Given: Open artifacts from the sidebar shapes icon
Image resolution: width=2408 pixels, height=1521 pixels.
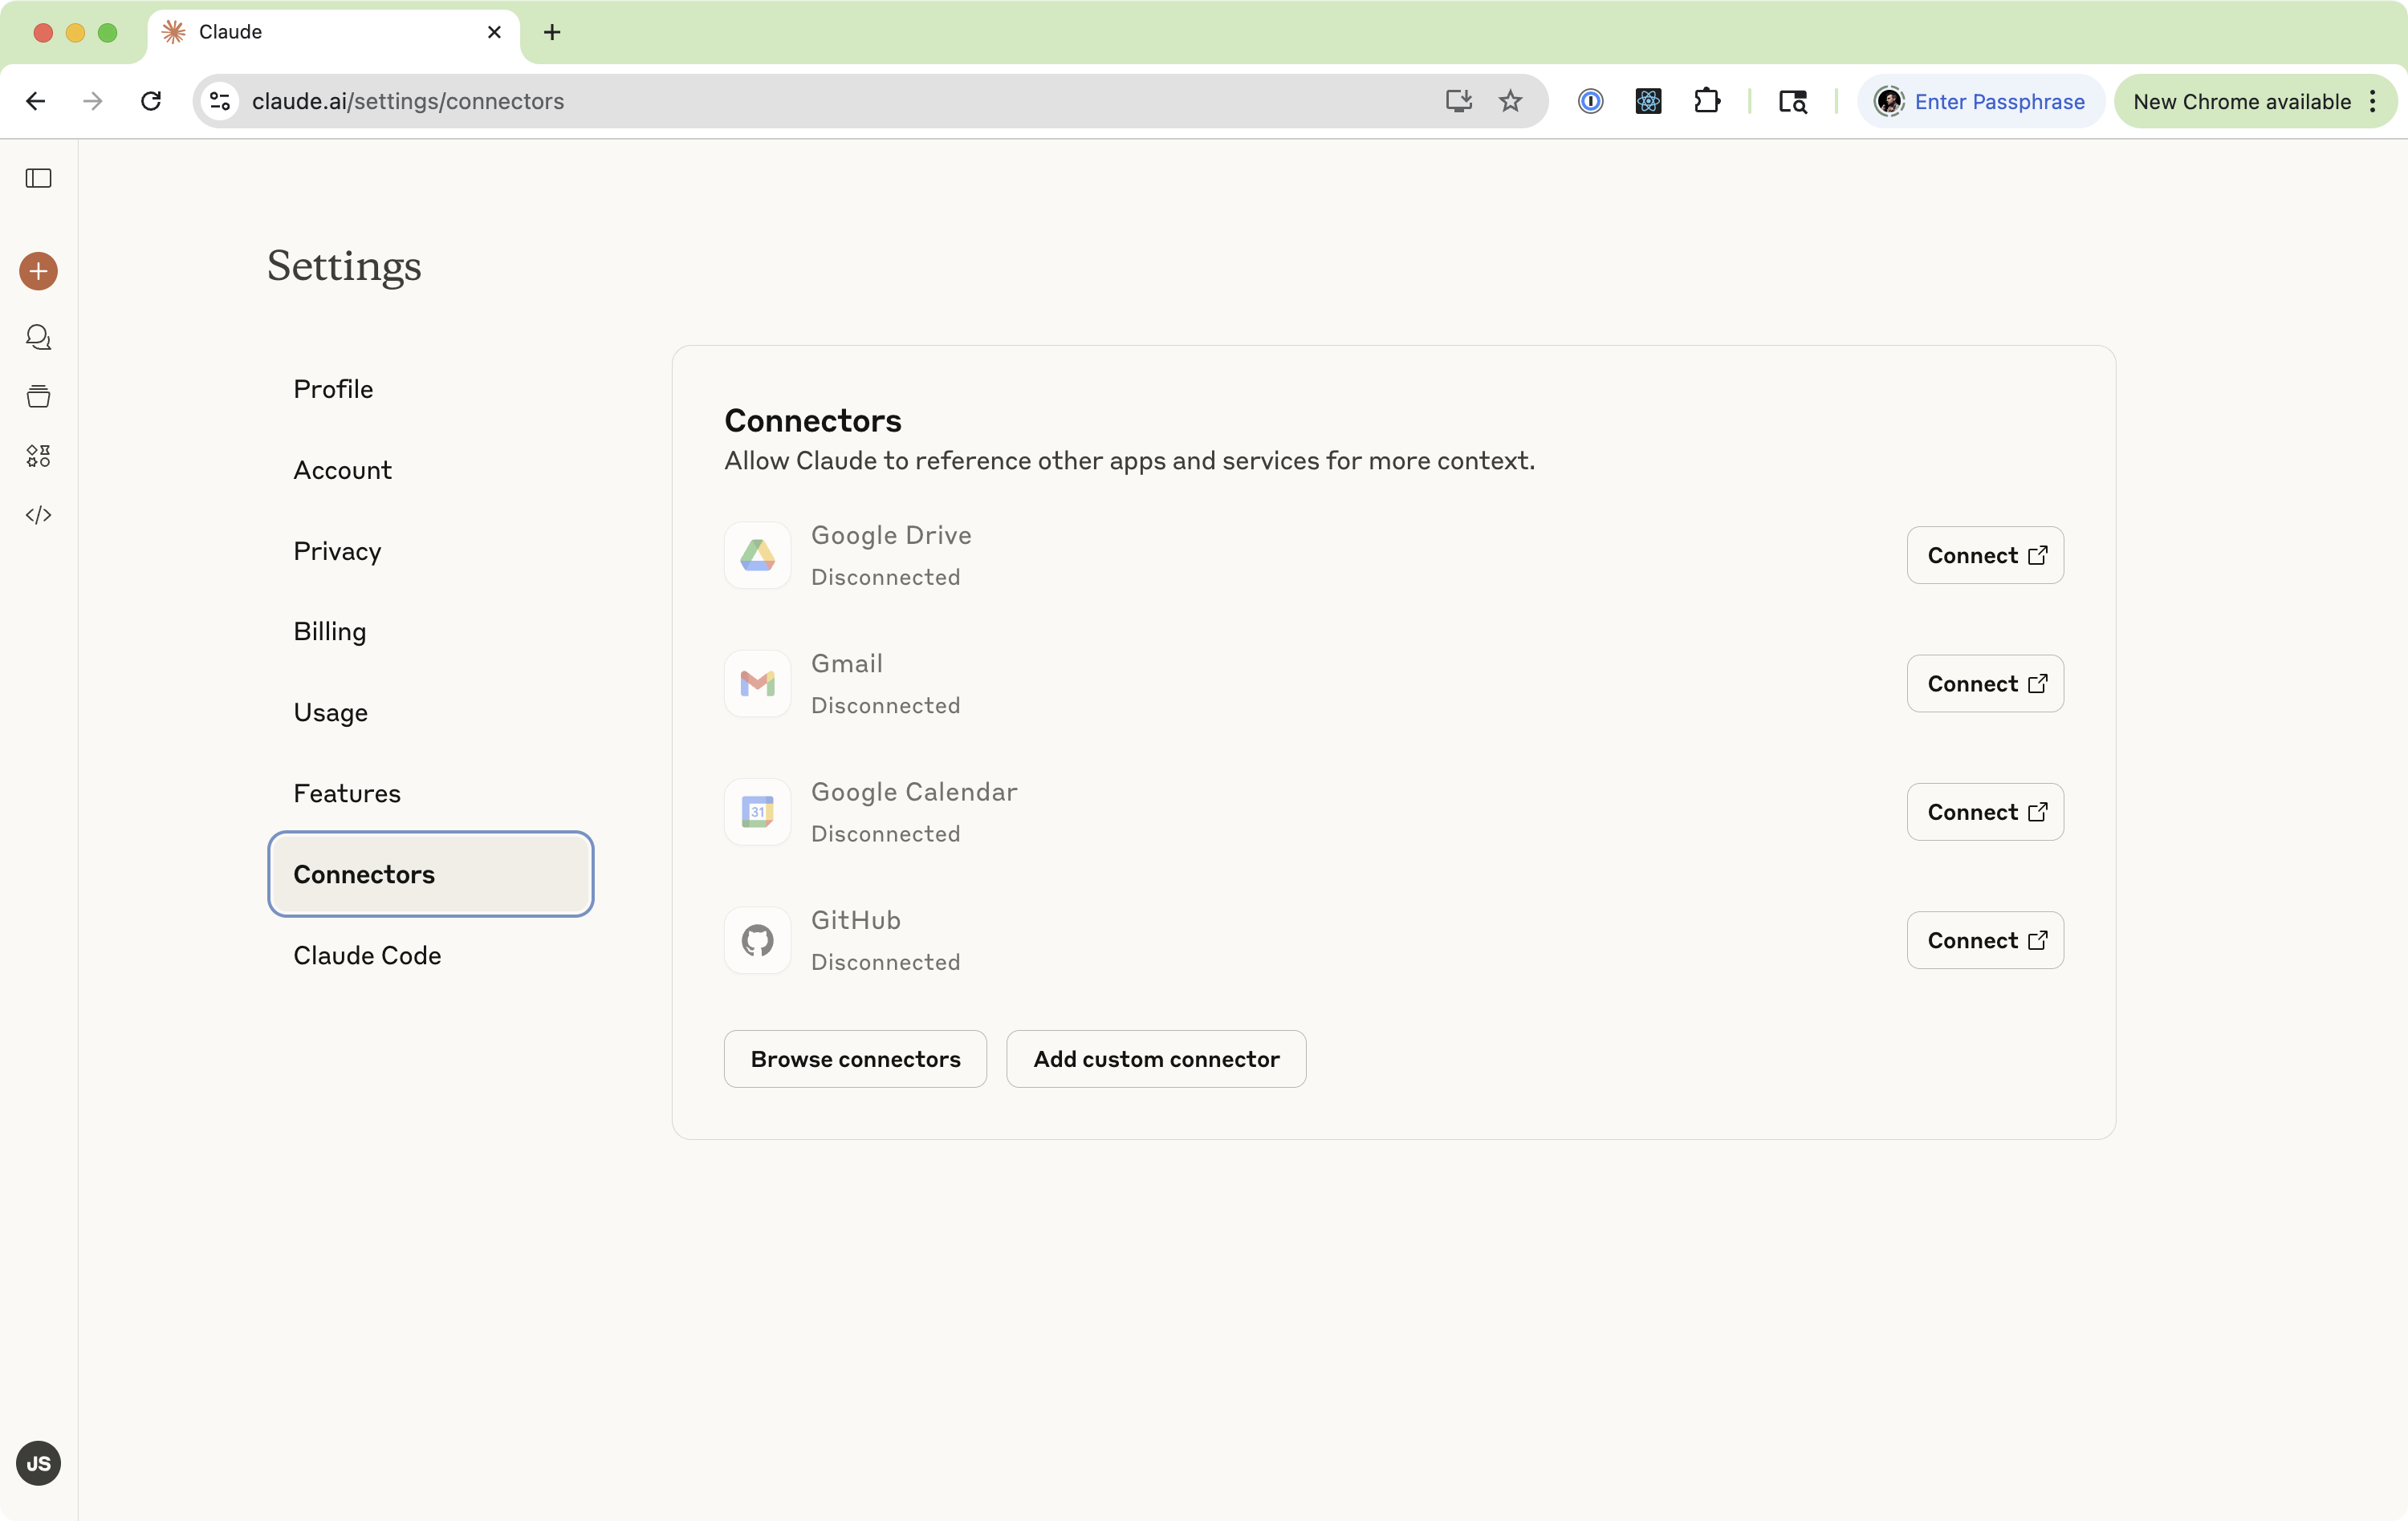Looking at the screenshot, I should [38, 456].
